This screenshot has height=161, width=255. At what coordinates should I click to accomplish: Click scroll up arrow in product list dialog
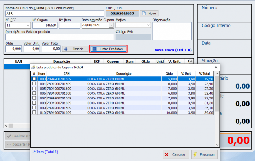(x=217, y=74)
